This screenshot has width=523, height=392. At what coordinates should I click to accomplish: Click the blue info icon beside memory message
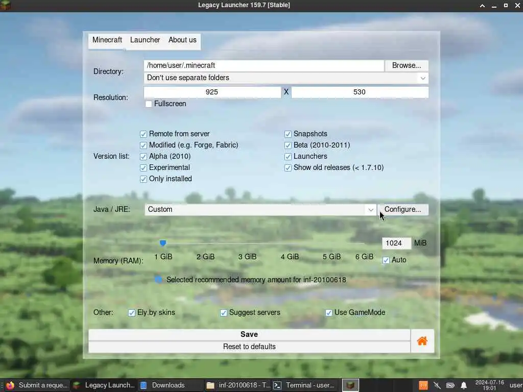coord(159,280)
